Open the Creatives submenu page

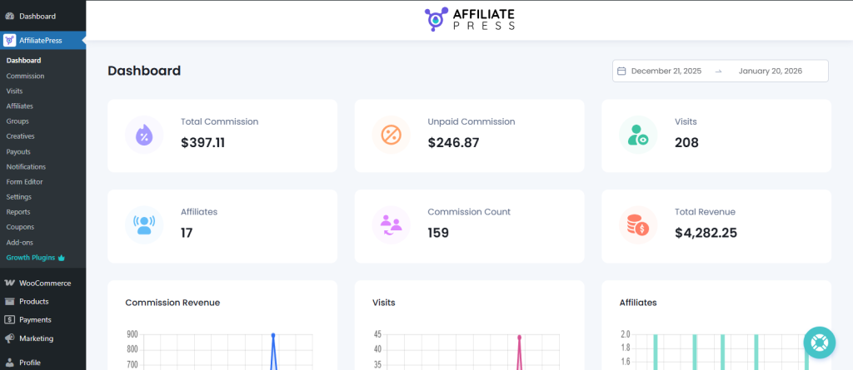21,136
